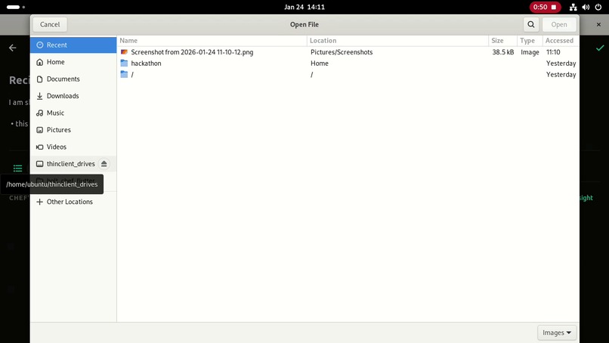
Task: Sort files by Type column header
Action: coord(530,41)
